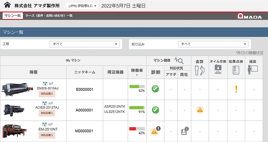Click the ACIES-2512TAJ model name

click(x=47, y=107)
